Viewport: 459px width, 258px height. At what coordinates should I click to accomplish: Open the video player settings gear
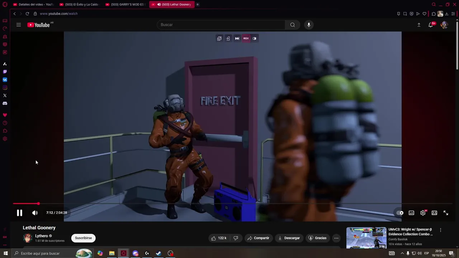pos(423,213)
